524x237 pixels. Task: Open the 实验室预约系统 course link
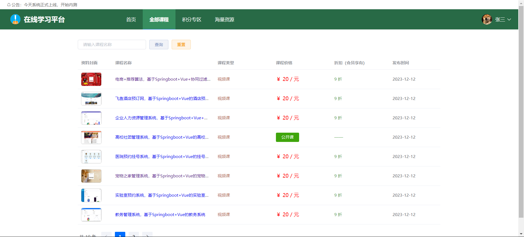pyautogui.click(x=162, y=195)
